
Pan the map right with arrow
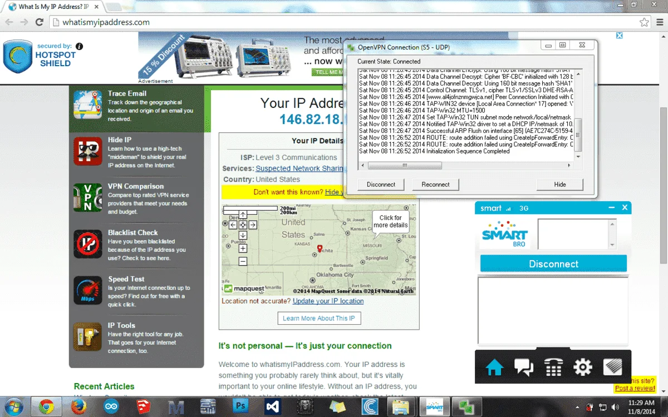(253, 225)
